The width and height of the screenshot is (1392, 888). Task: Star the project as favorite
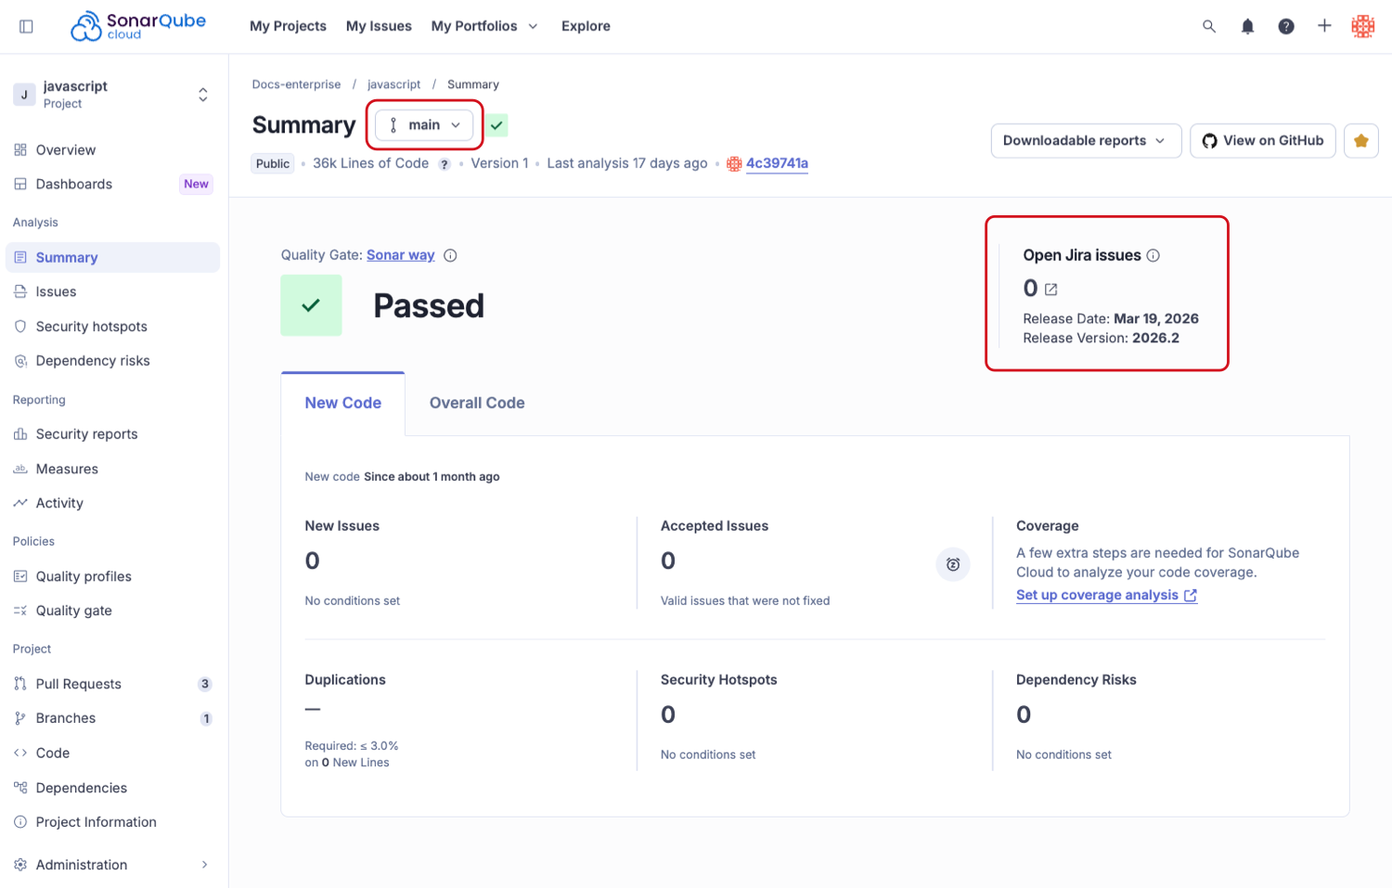(1360, 140)
